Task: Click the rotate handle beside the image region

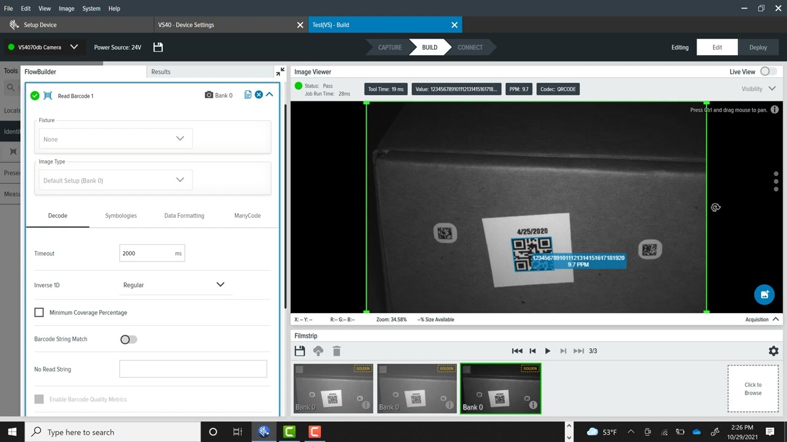Action: (716, 207)
